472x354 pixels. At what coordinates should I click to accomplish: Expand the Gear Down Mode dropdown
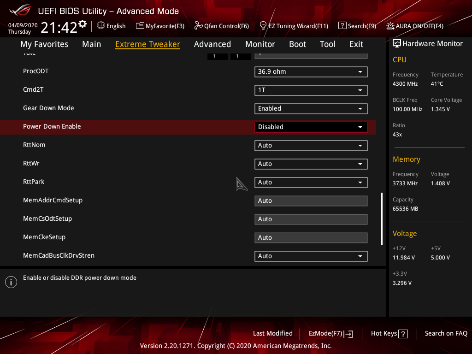click(311, 109)
